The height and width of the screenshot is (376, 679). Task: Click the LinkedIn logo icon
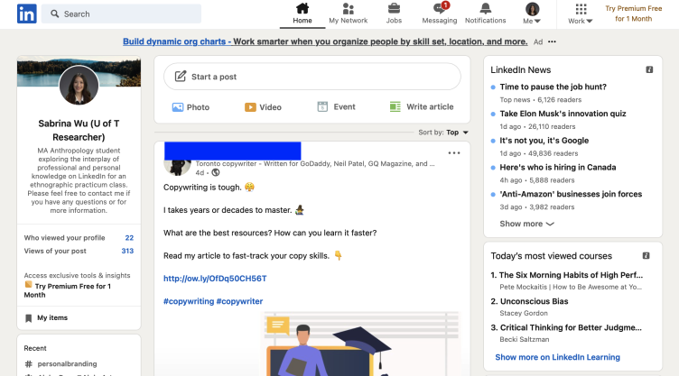pos(26,14)
